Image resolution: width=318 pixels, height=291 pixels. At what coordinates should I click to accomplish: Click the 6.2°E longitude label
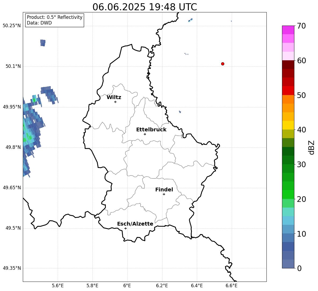click(162, 286)
